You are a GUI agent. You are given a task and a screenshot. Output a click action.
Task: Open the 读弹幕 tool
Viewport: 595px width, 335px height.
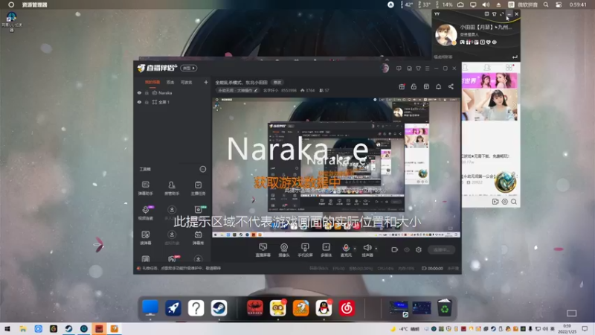tap(145, 237)
